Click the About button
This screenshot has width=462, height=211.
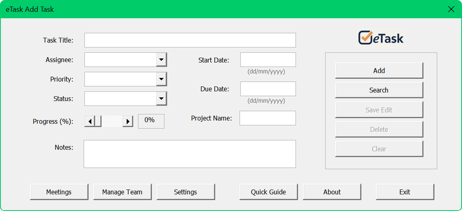(332, 192)
